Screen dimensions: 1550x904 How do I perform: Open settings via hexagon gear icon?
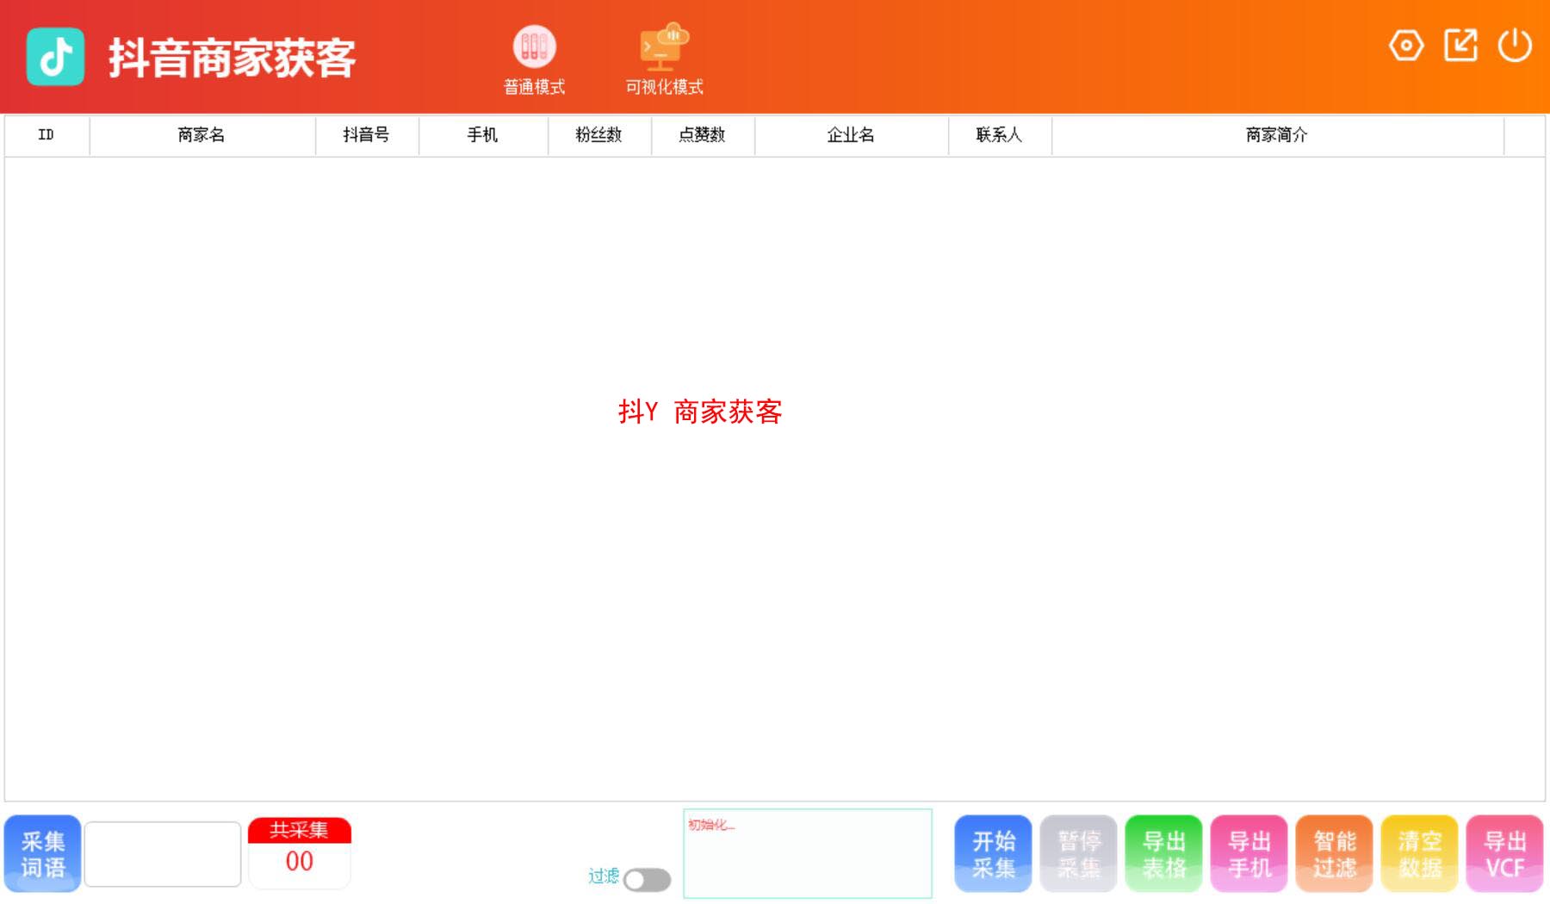coord(1406,46)
